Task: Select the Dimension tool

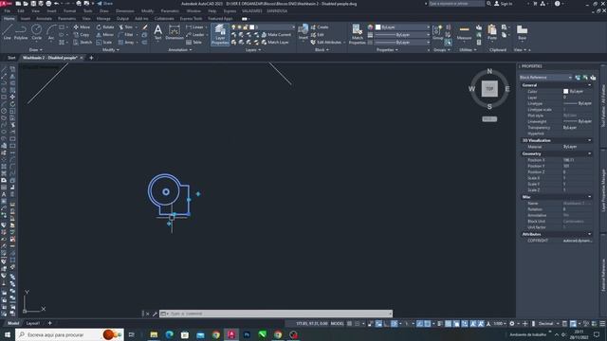Action: [175, 32]
